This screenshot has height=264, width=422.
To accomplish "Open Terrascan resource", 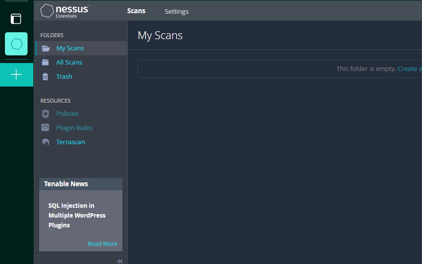I will coord(70,142).
